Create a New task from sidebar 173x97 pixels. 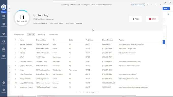(4, 17)
